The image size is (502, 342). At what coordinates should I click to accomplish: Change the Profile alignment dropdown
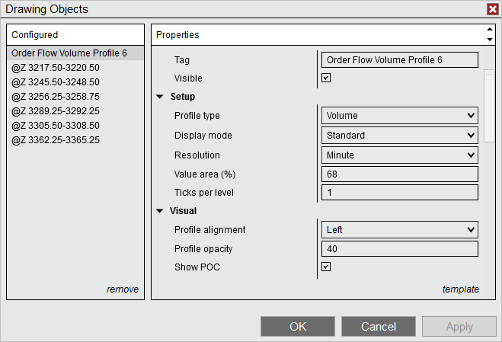[399, 230]
